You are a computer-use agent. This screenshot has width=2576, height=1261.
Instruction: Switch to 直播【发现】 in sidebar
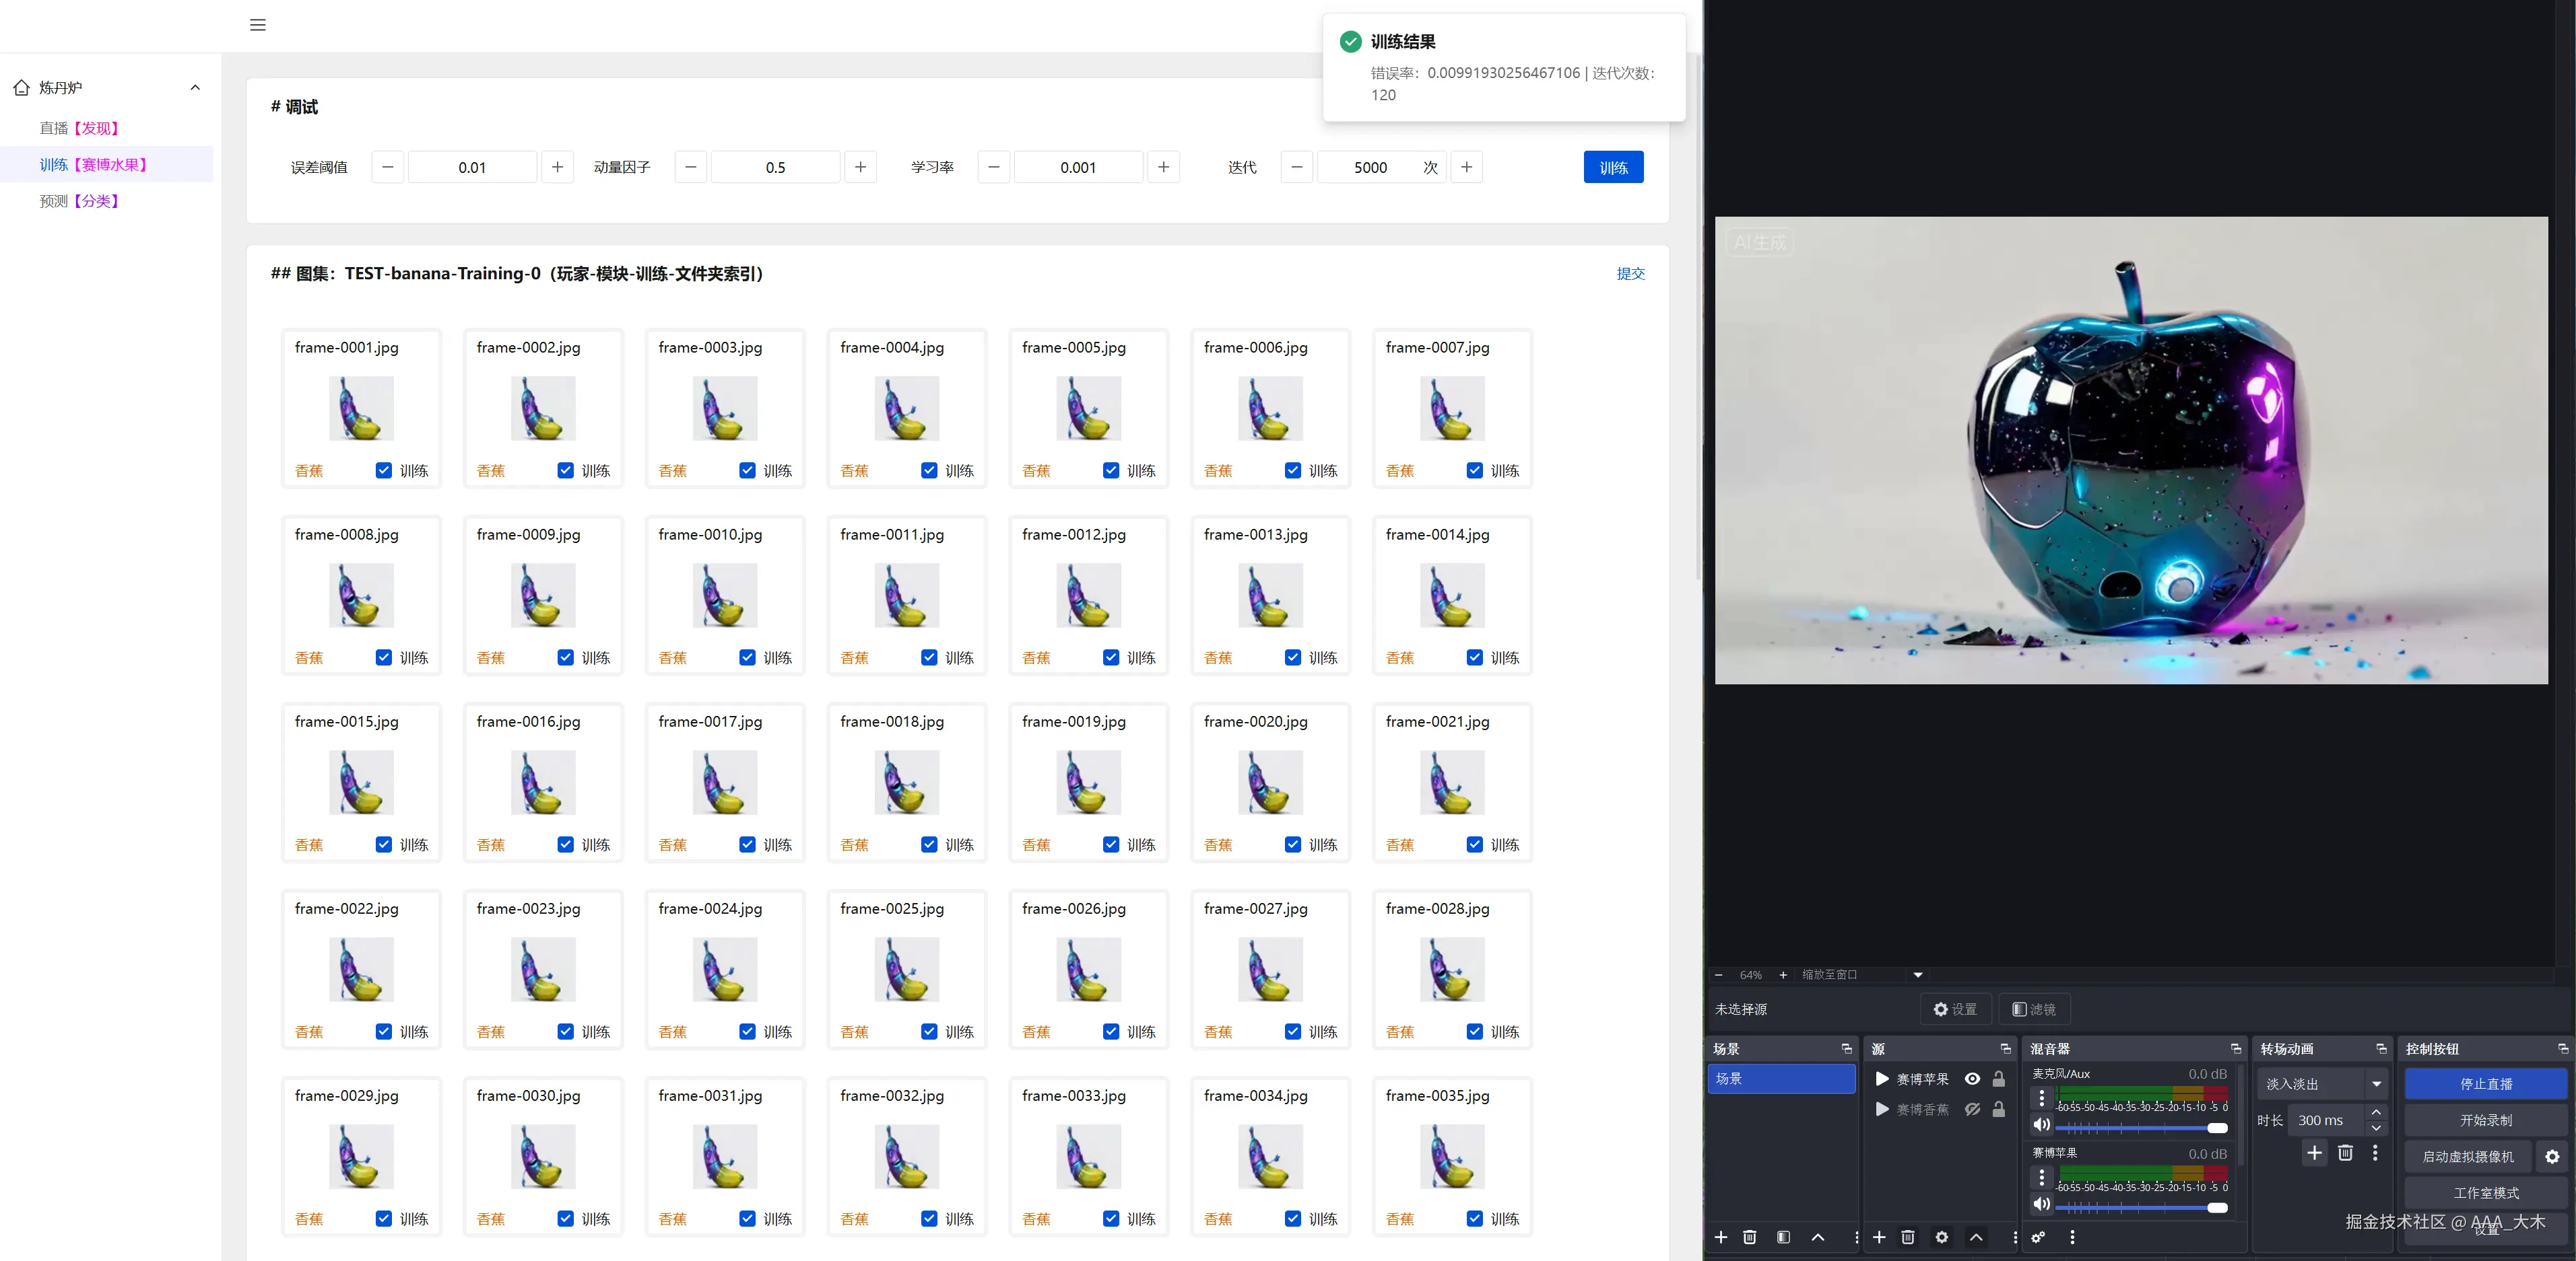(78, 128)
